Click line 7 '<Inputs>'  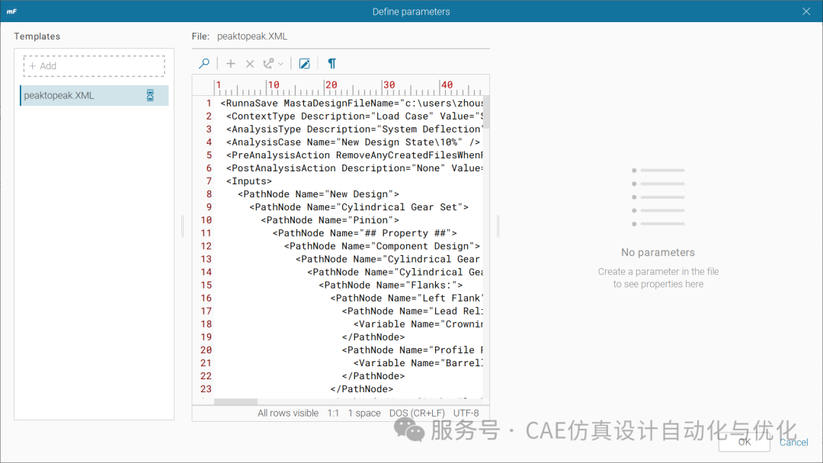click(x=248, y=181)
